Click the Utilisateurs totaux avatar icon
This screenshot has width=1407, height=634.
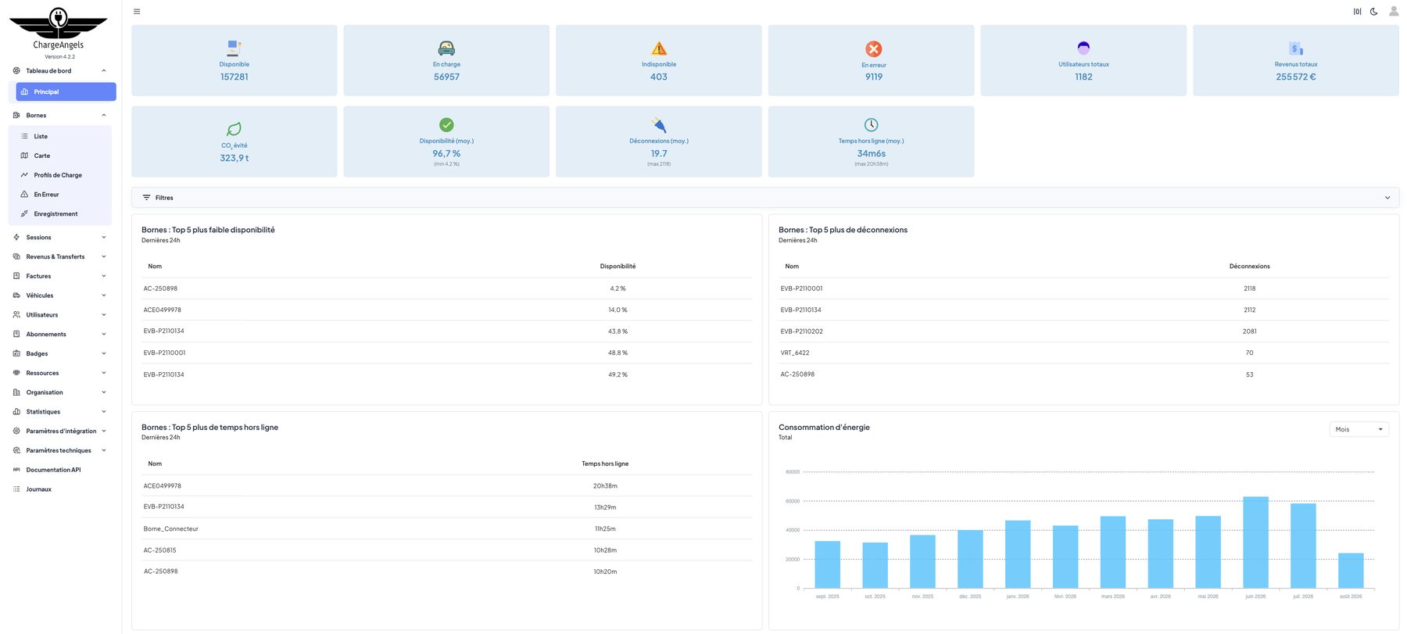[x=1083, y=48]
